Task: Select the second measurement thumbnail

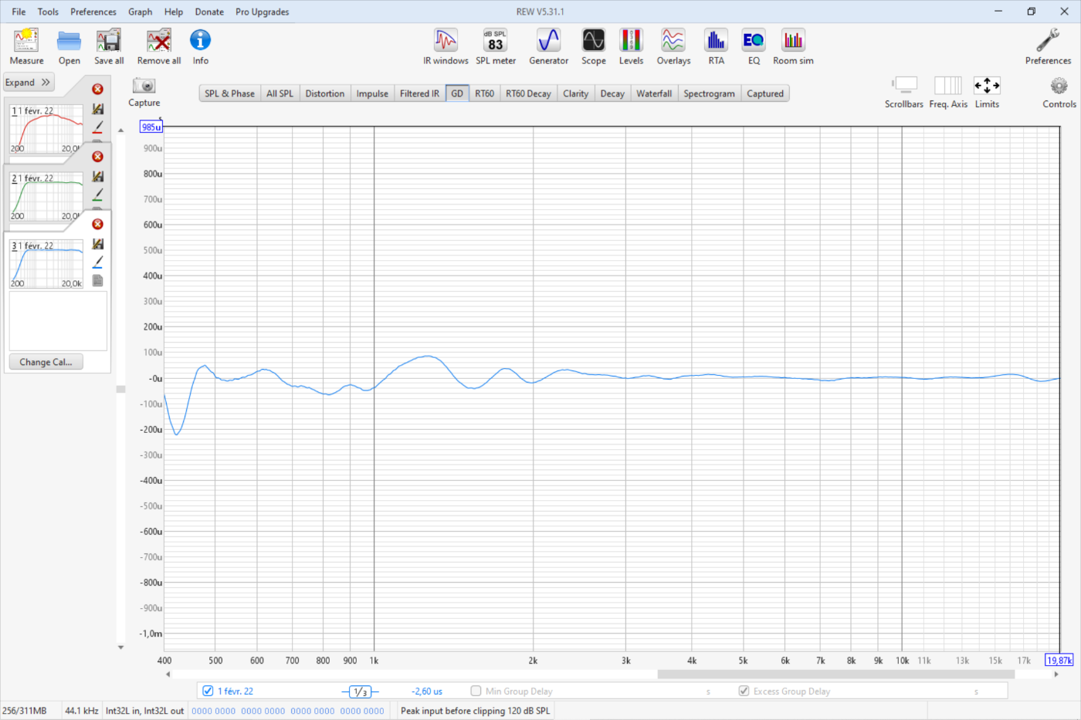Action: click(x=46, y=198)
